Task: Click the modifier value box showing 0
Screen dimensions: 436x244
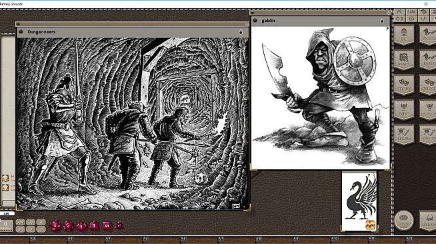Action: 6,225
